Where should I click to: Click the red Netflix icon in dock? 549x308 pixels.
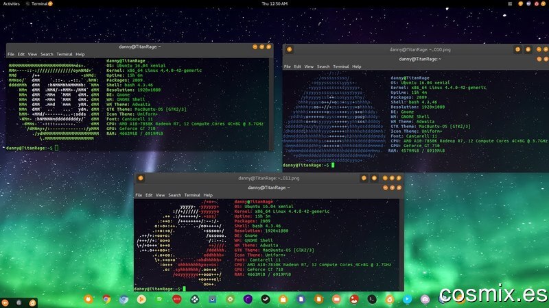tap(177, 299)
